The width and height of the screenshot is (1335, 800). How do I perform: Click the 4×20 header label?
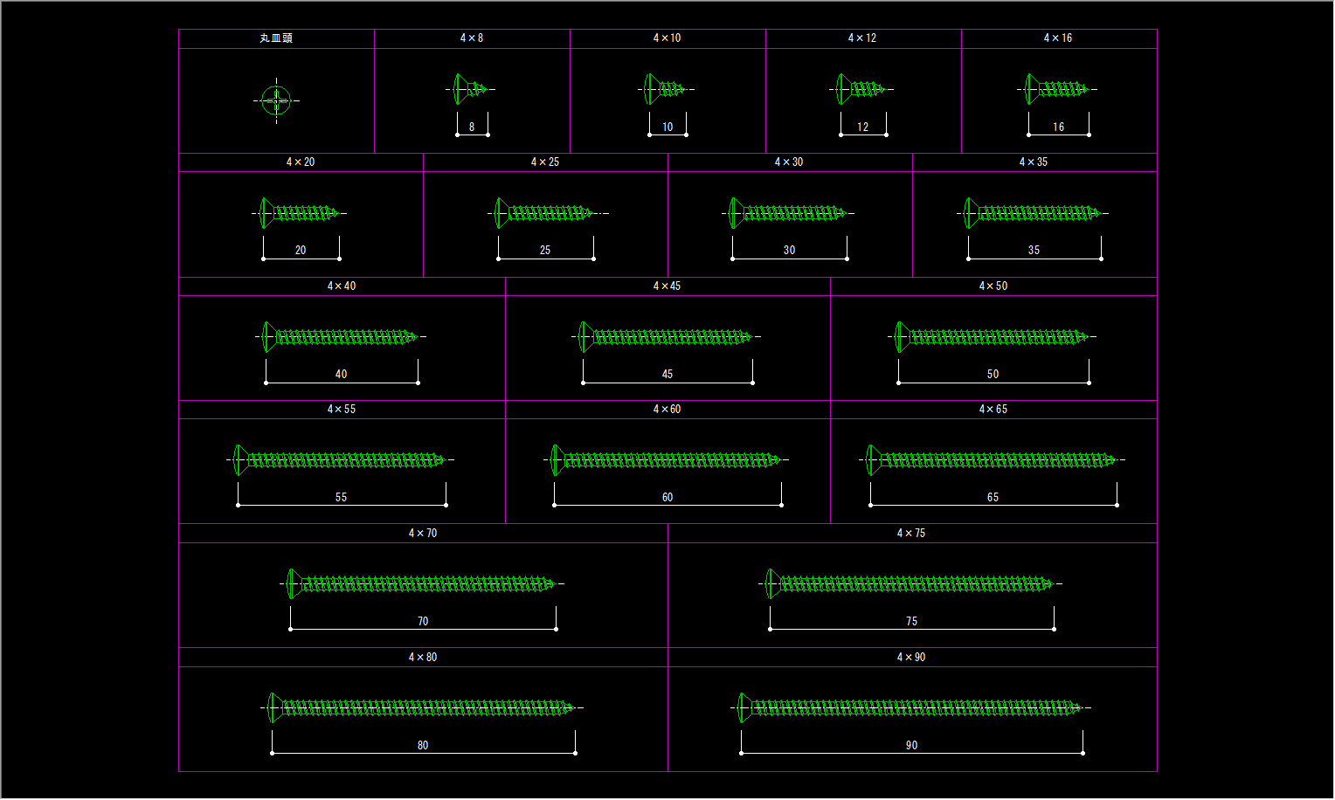301,162
